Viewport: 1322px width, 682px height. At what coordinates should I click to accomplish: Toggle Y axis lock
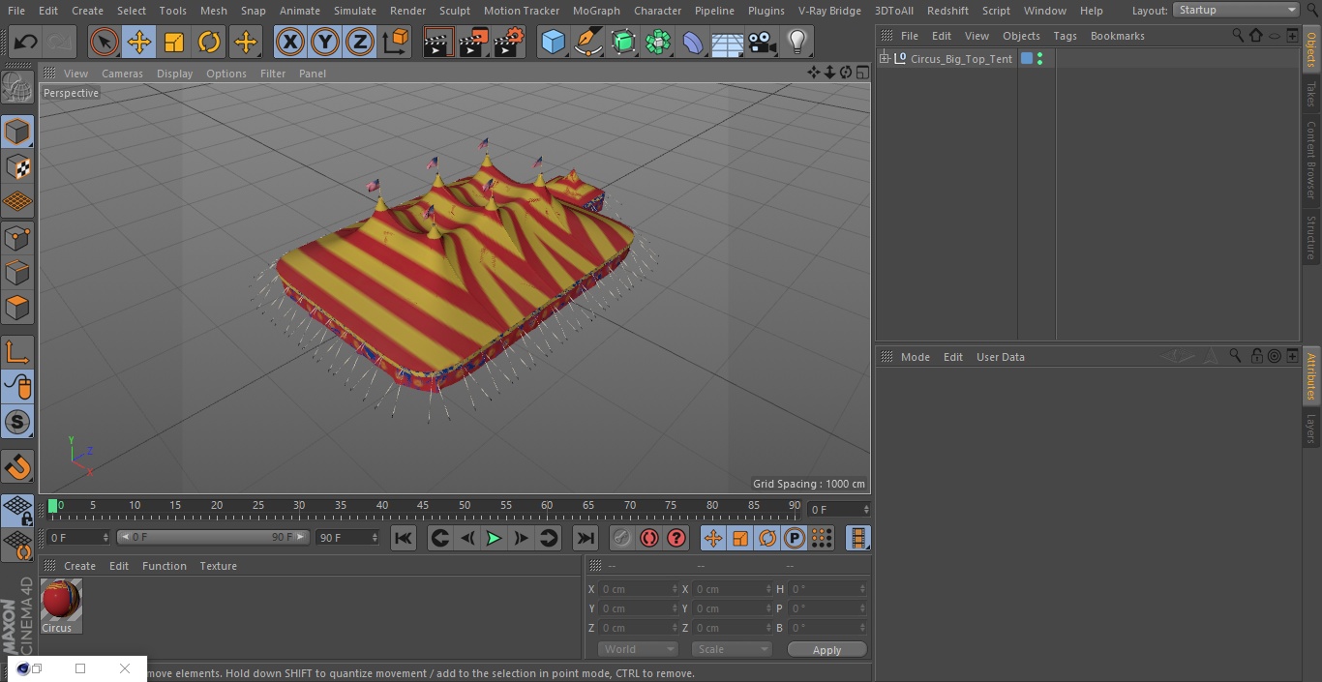[325, 43]
